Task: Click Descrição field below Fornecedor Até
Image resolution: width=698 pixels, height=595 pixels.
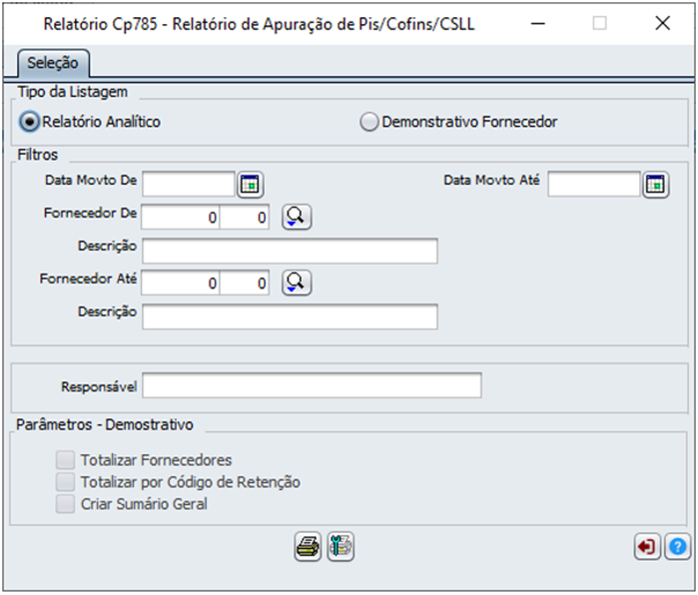Action: point(290,316)
